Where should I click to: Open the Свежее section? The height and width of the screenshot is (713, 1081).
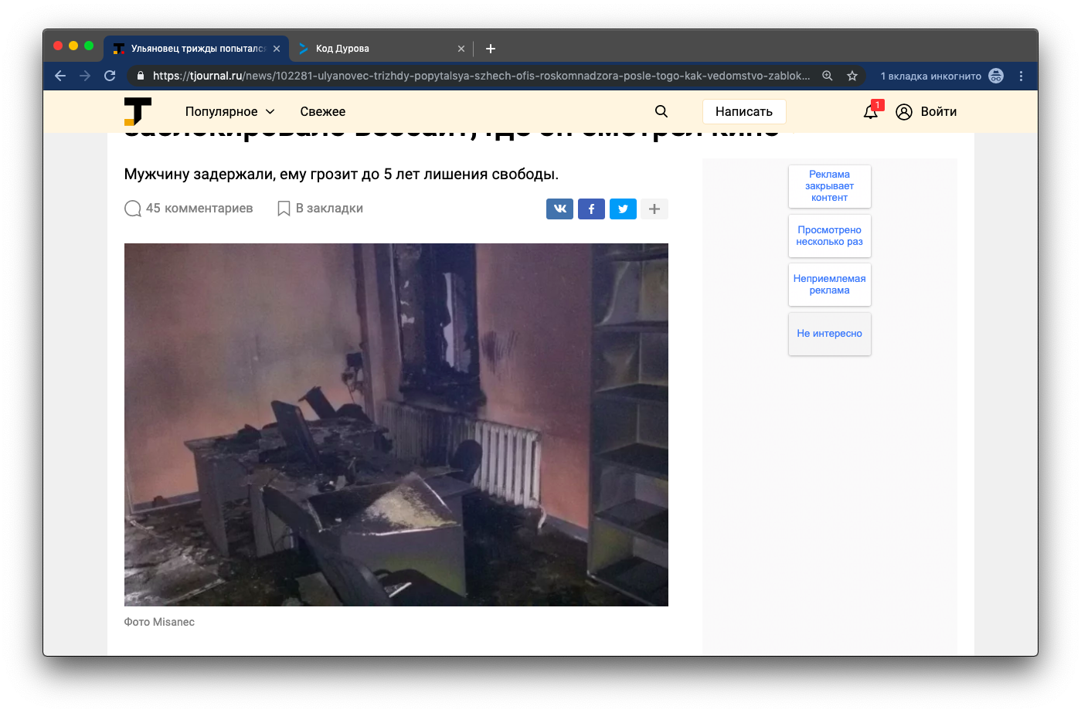pyautogui.click(x=323, y=111)
